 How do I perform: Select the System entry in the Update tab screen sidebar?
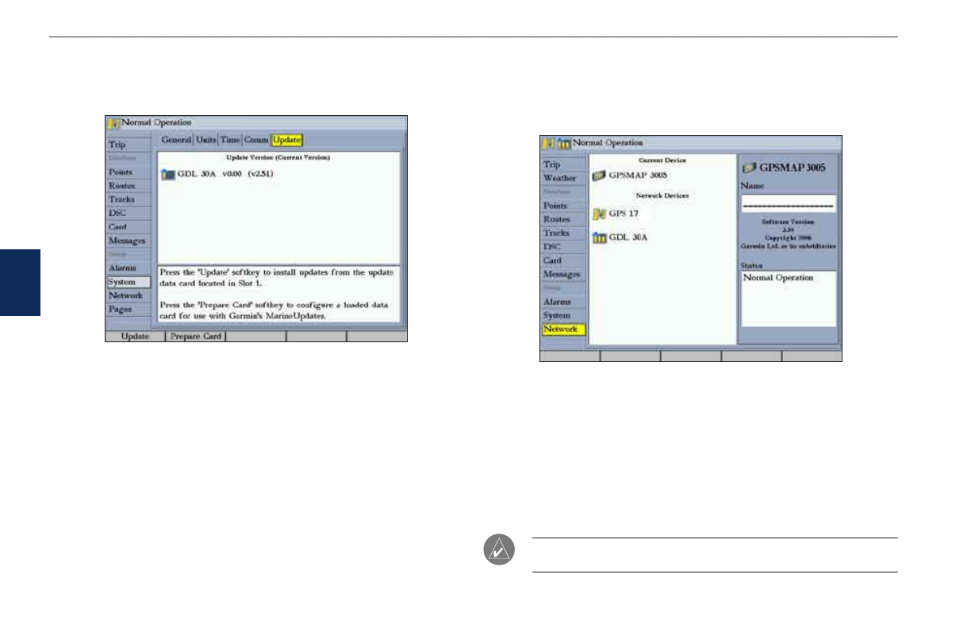click(129, 282)
